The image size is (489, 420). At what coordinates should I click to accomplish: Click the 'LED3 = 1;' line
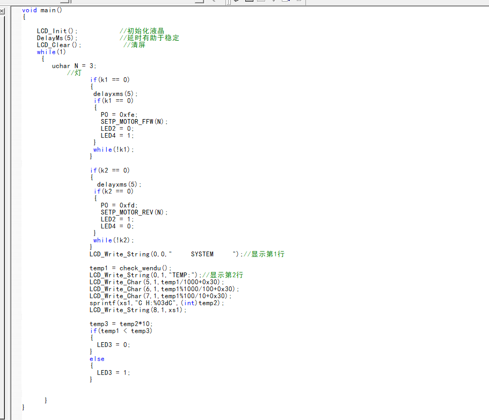click(x=113, y=373)
